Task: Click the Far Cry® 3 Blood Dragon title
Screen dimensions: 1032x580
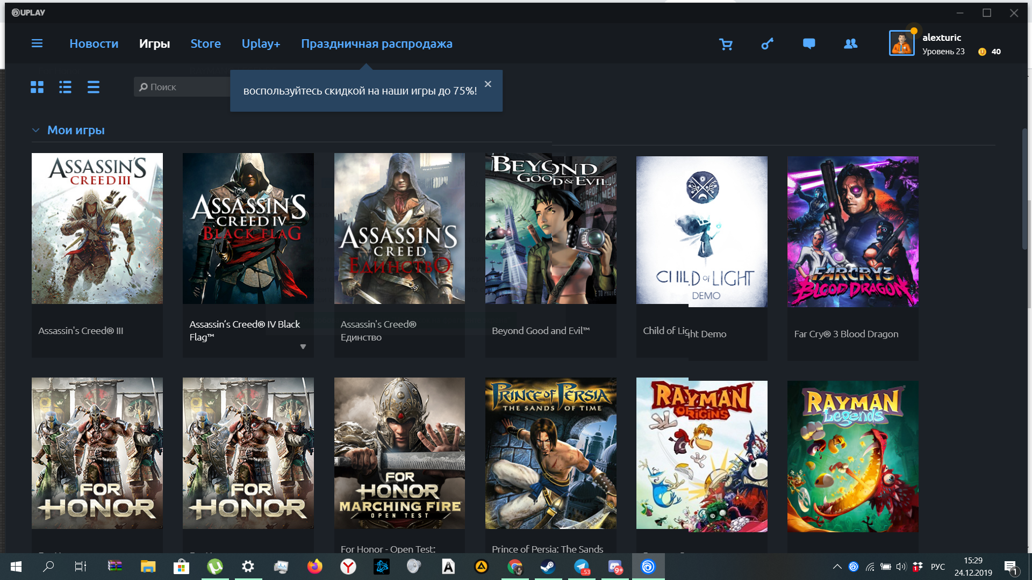Action: click(846, 334)
